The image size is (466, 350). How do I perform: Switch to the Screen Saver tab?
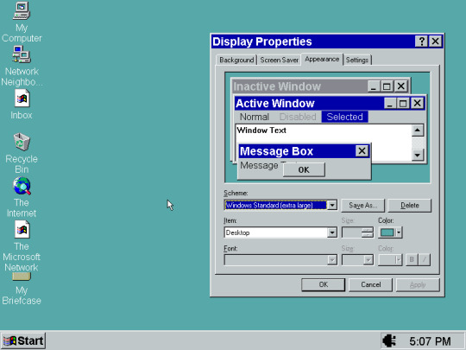279,60
